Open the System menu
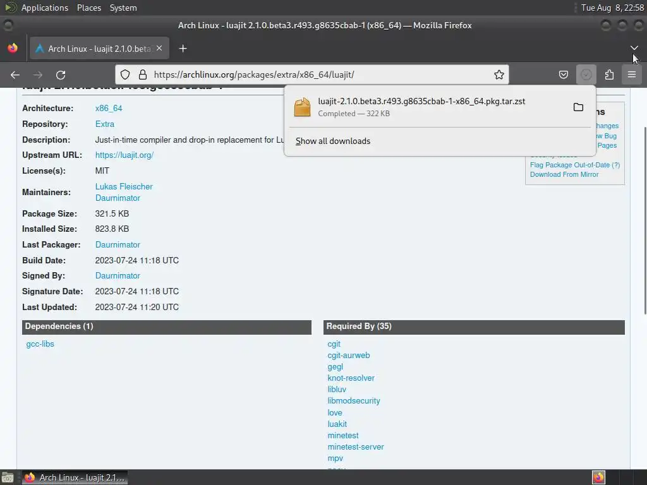The image size is (647, 485). pyautogui.click(x=123, y=8)
